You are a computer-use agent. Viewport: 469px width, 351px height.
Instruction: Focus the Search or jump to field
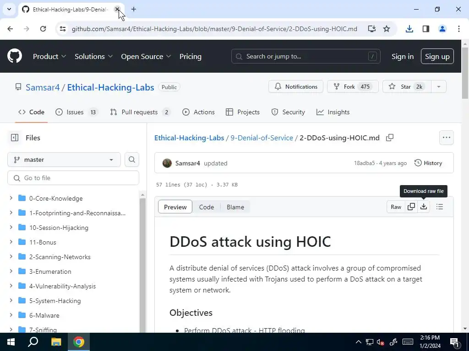tap(305, 56)
